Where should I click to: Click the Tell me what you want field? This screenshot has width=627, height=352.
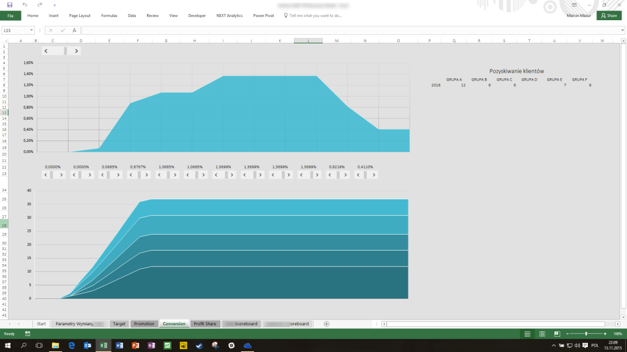click(315, 15)
